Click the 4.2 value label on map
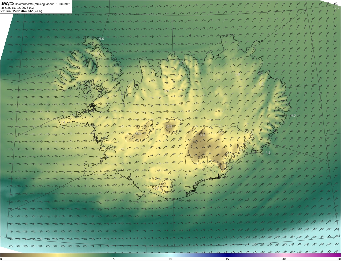 point(268,153)
